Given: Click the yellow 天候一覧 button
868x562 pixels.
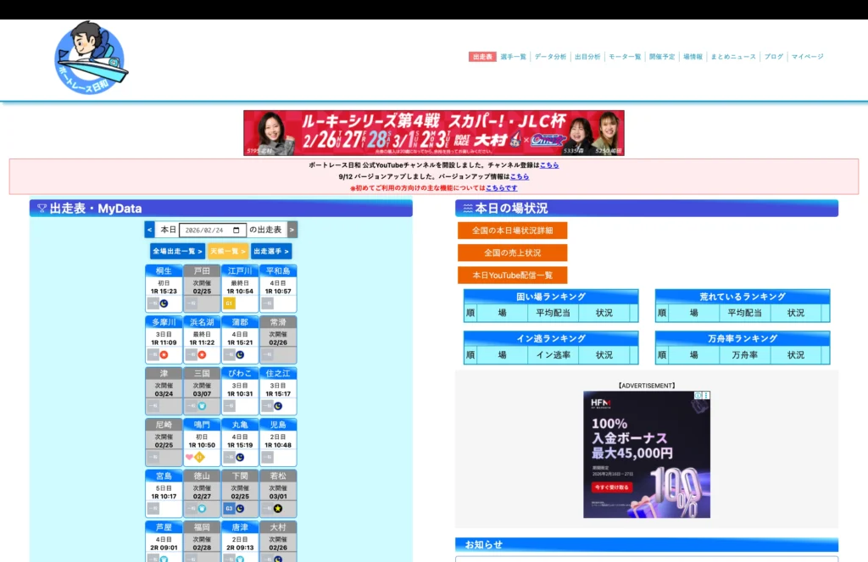Looking at the screenshot, I should click(227, 250).
